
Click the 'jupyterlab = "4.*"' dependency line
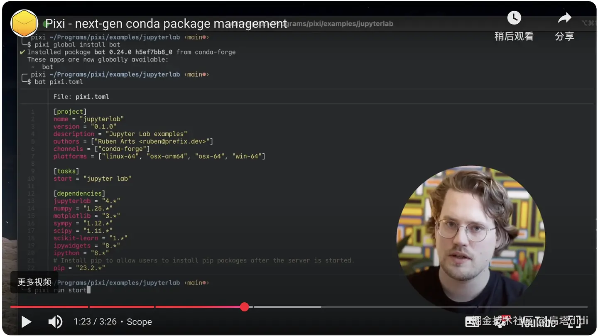pyautogui.click(x=87, y=201)
